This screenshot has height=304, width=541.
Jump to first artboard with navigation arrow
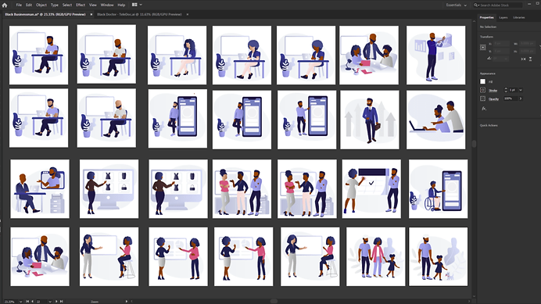(27, 302)
